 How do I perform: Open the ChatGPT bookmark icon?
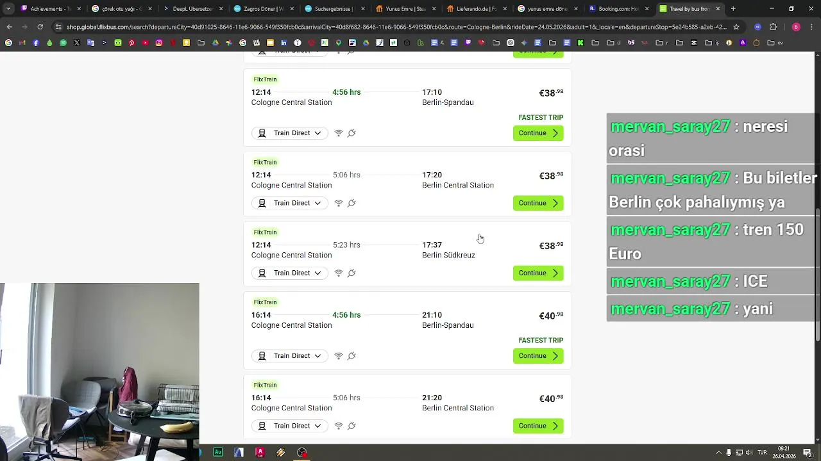click(511, 43)
